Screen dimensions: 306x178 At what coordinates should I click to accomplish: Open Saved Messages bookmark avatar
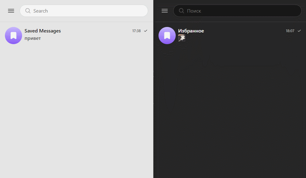click(13, 36)
